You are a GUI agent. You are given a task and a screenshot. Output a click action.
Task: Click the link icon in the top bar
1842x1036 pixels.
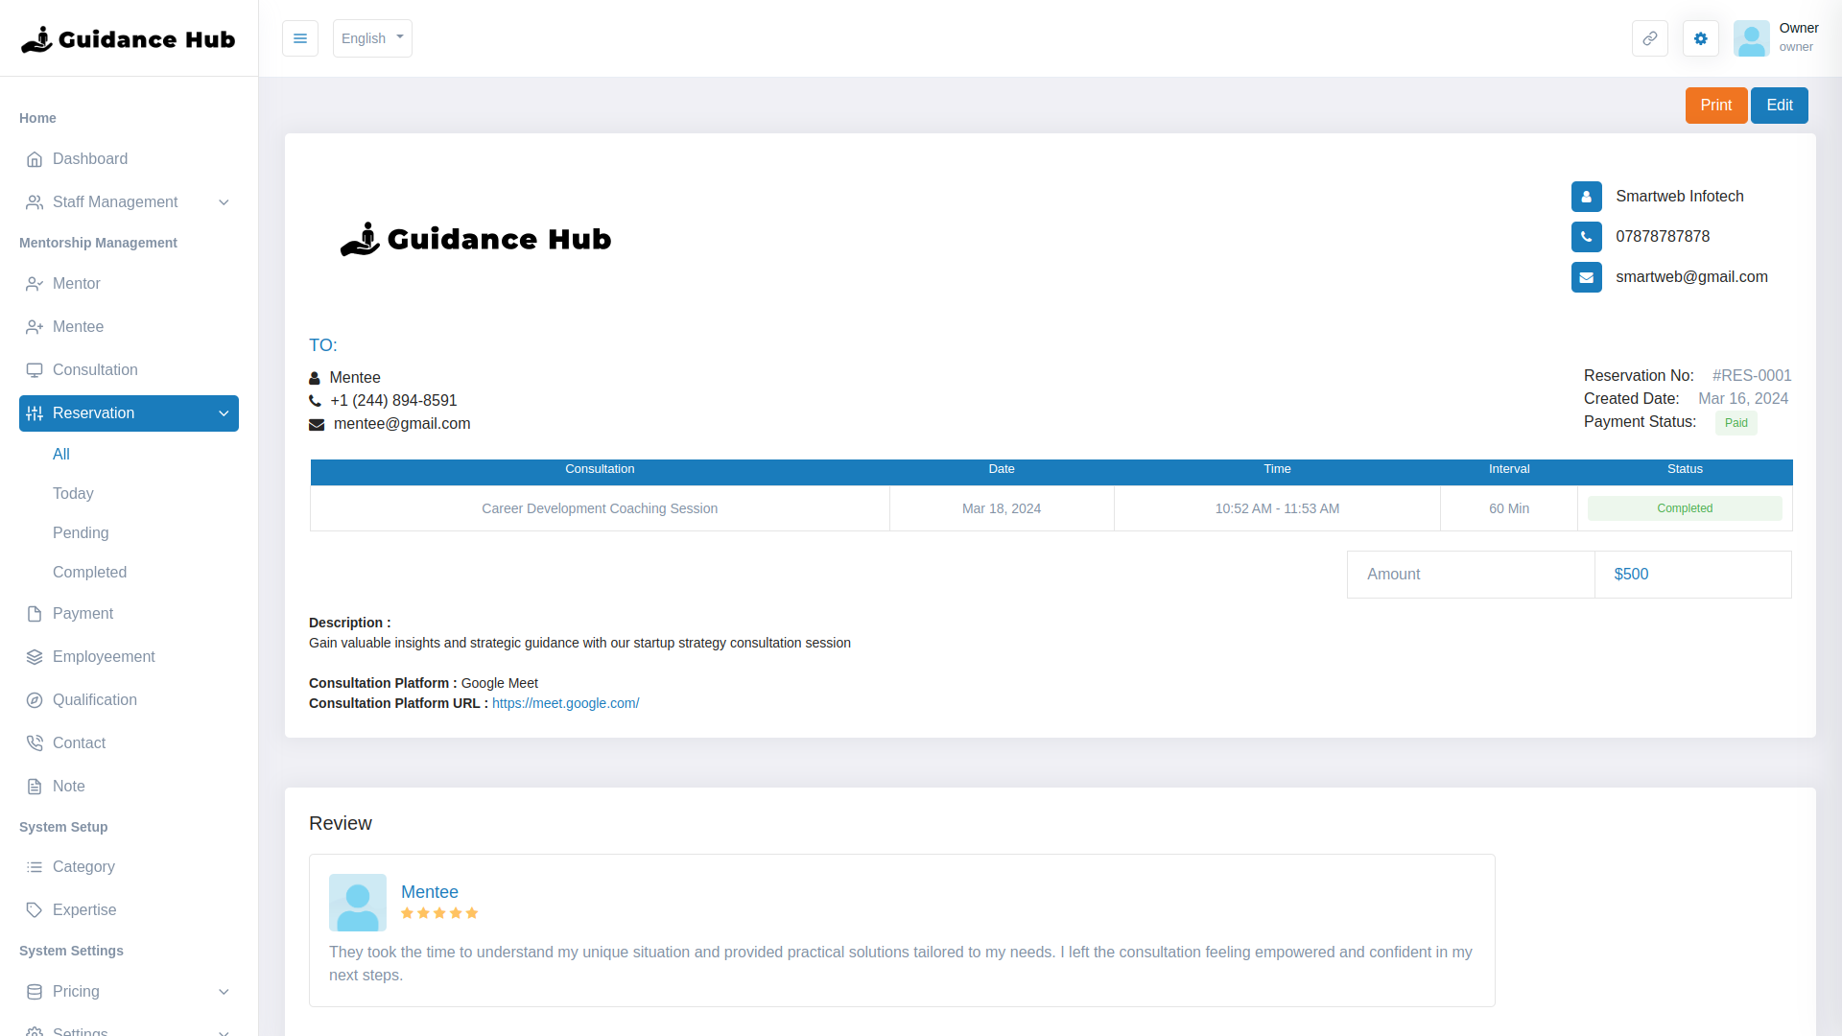click(x=1649, y=38)
